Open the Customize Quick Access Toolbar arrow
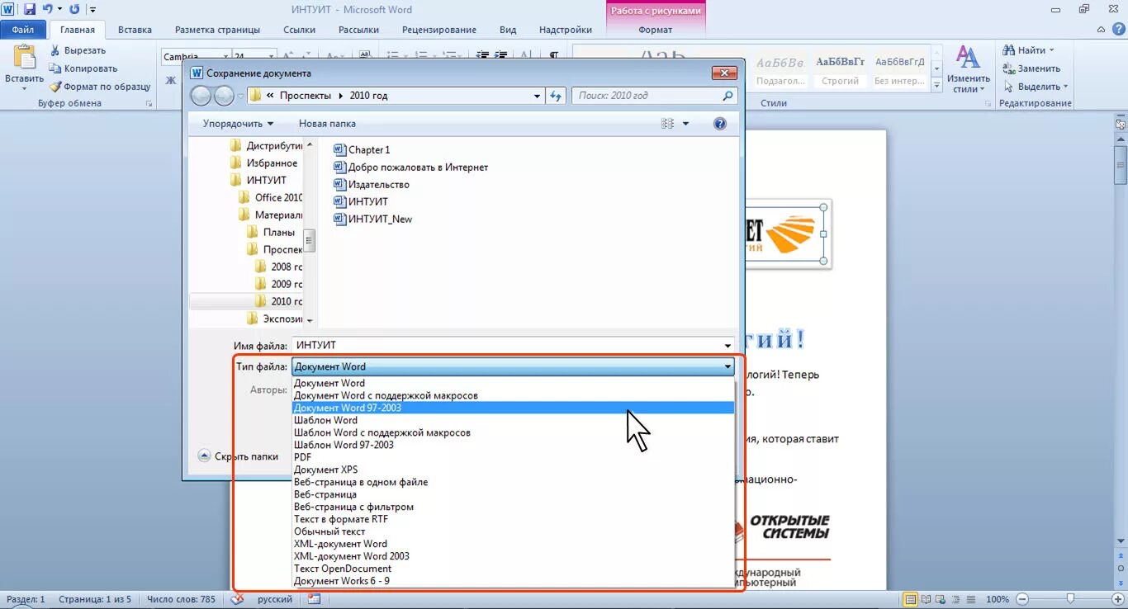The image size is (1128, 609). coord(92,10)
